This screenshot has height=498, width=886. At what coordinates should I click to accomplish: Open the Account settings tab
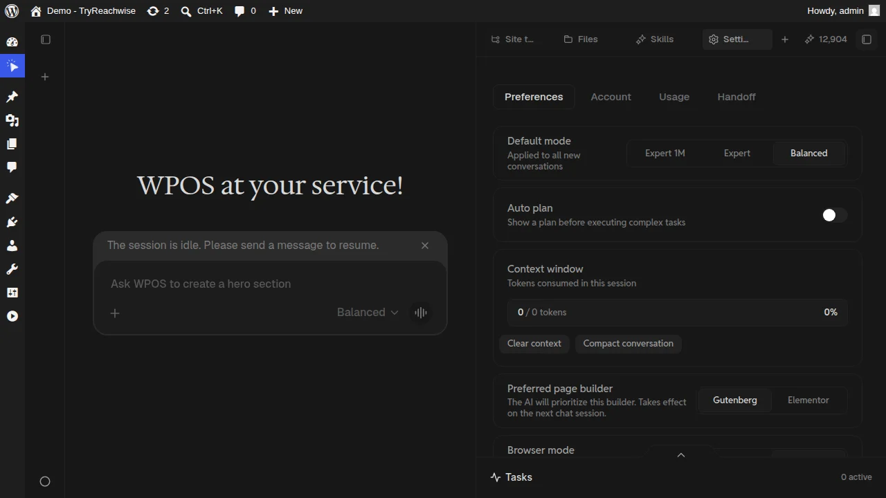coord(611,97)
